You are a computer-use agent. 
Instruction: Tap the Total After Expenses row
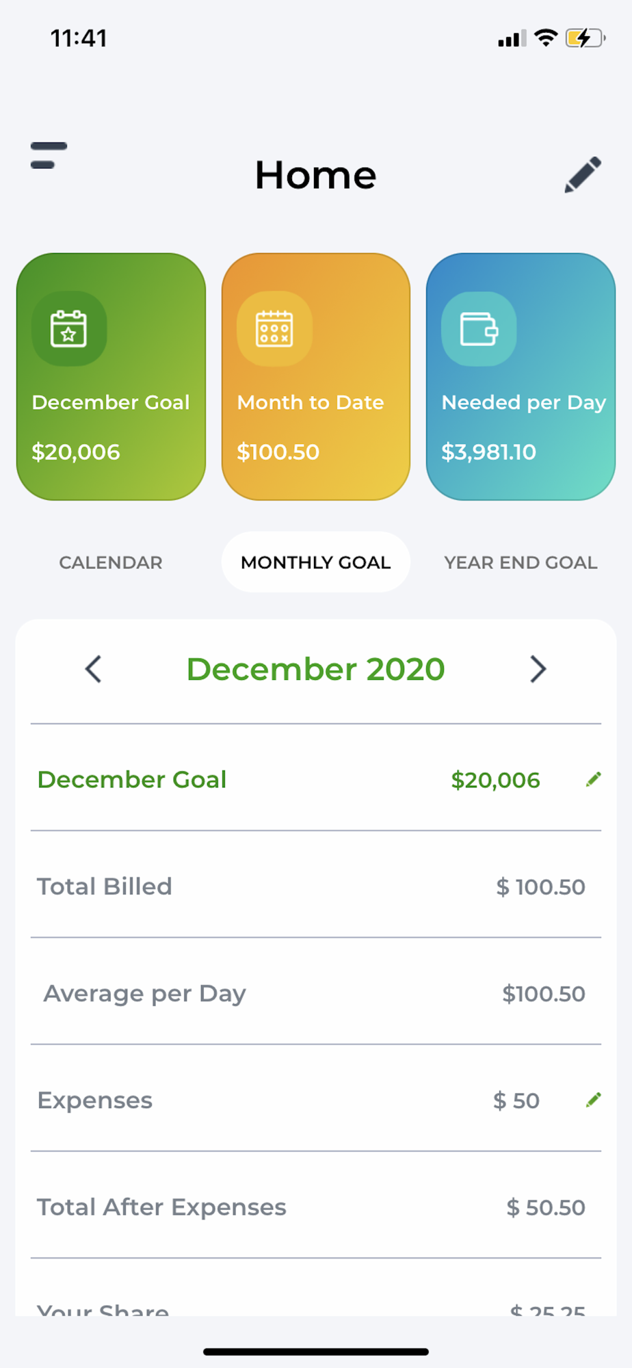point(315,1207)
